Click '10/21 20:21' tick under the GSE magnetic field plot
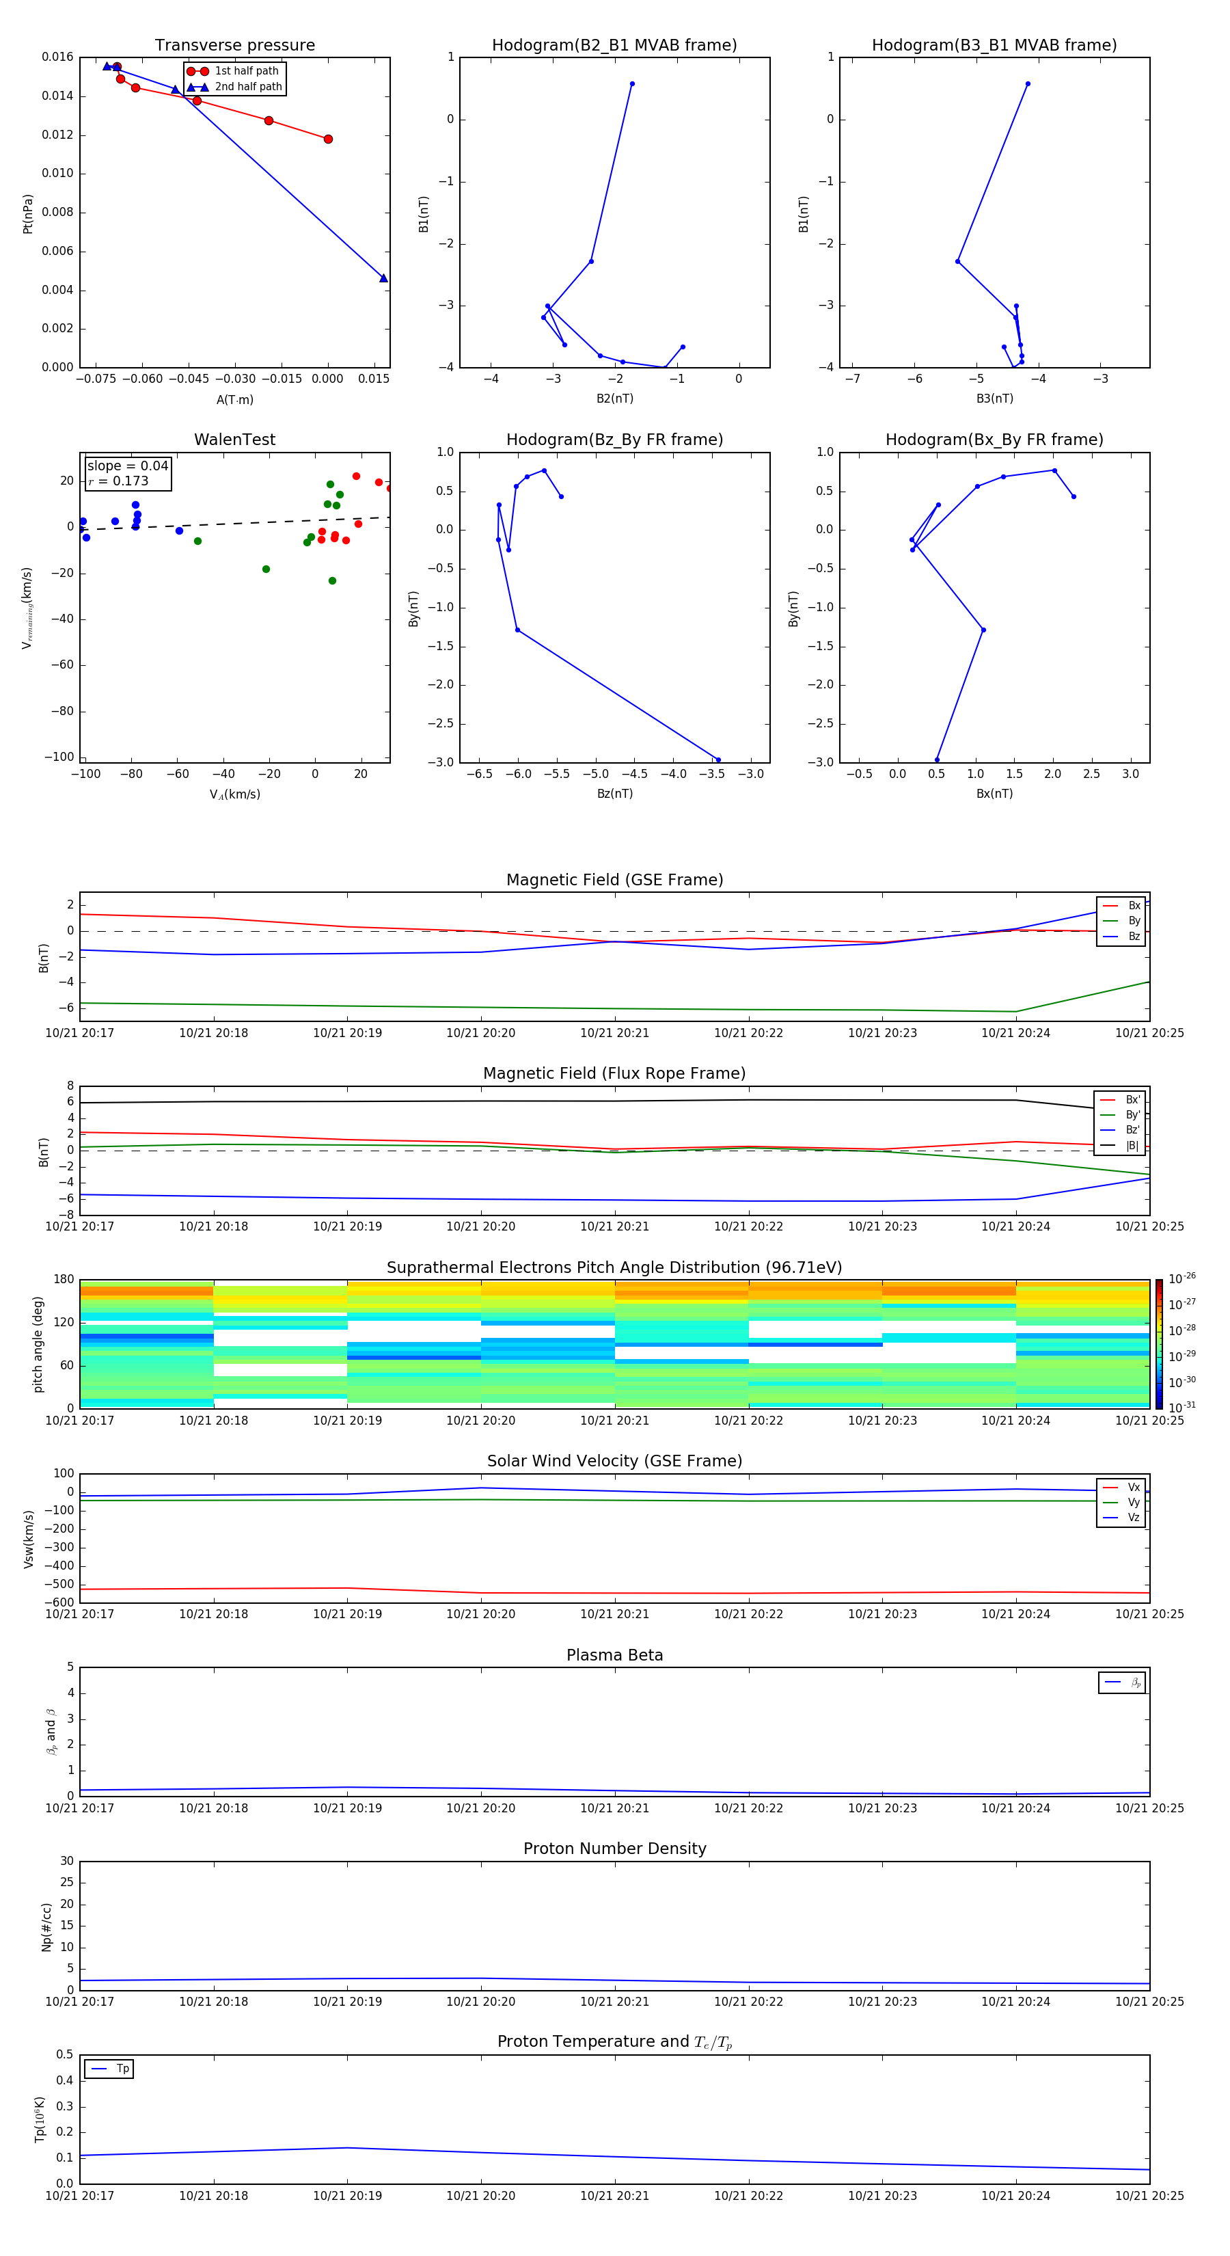Image resolution: width=1230 pixels, height=2256 pixels. [x=614, y=1034]
